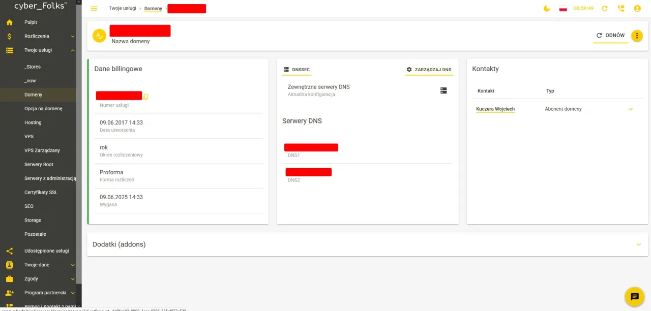Refresh the session with the reload icon
The width and height of the screenshot is (651, 311).
point(604,8)
